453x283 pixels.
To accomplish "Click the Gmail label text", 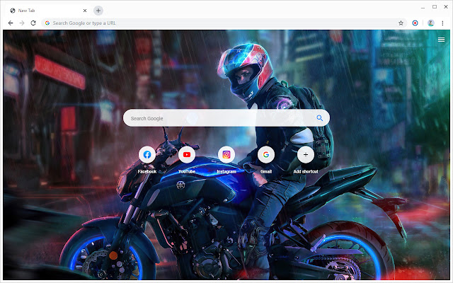I will click(266, 171).
